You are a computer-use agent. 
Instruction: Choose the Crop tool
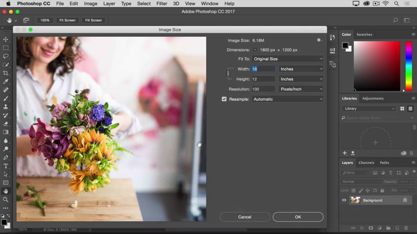coord(6,73)
